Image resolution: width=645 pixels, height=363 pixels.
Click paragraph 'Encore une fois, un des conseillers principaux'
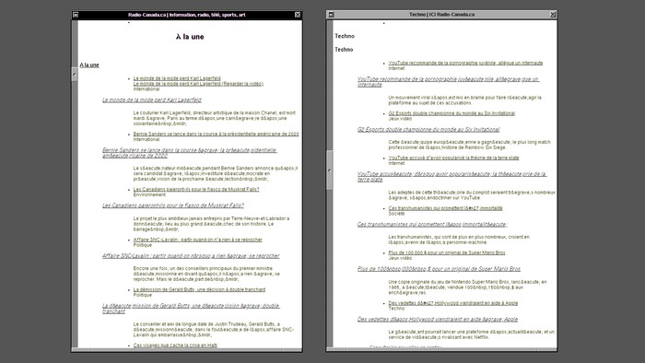pyautogui.click(x=206, y=274)
